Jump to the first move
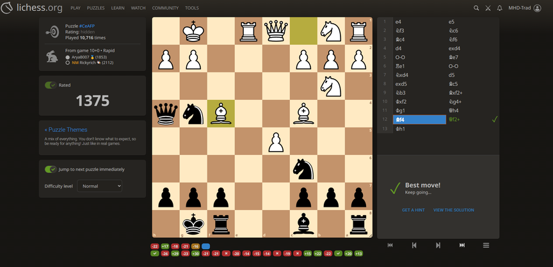 [x=390, y=245]
